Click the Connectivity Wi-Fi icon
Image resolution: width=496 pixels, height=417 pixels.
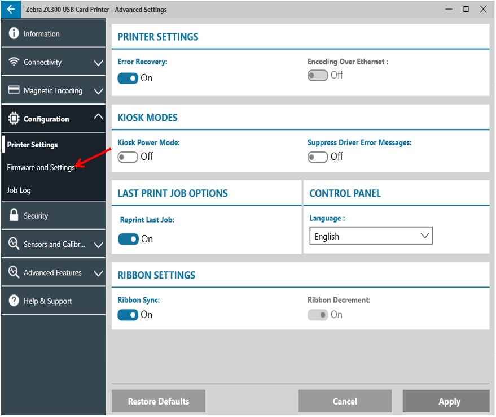tap(14, 62)
